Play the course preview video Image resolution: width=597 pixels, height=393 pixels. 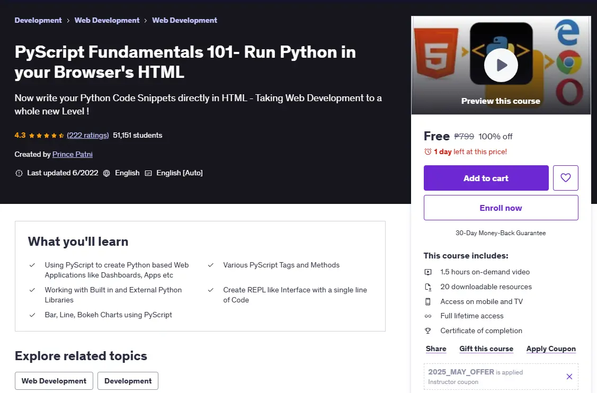coord(501,65)
